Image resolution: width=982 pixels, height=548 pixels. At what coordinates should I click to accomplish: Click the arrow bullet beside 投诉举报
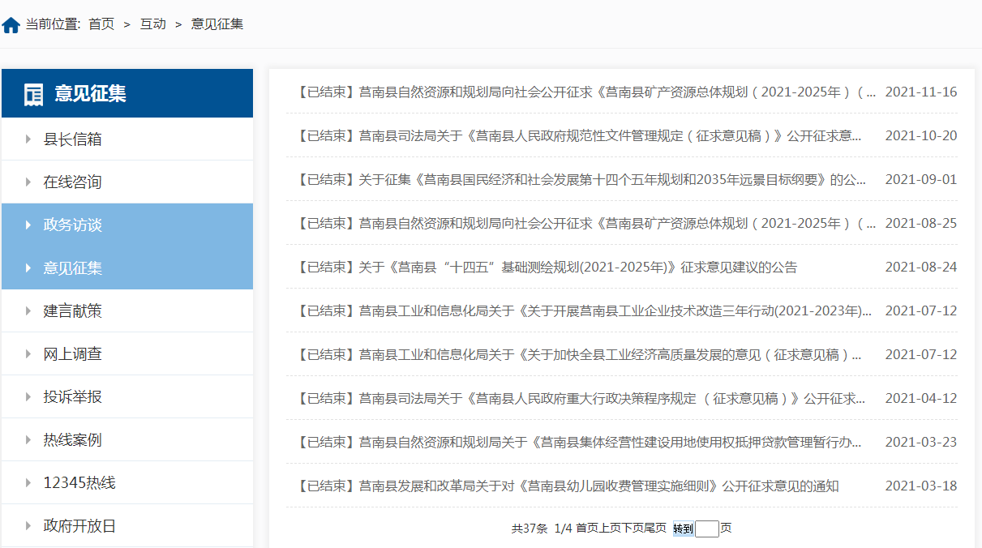click(x=28, y=397)
